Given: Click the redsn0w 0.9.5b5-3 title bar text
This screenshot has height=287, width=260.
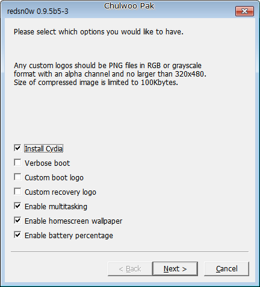Looking at the screenshot, I should (38, 11).
